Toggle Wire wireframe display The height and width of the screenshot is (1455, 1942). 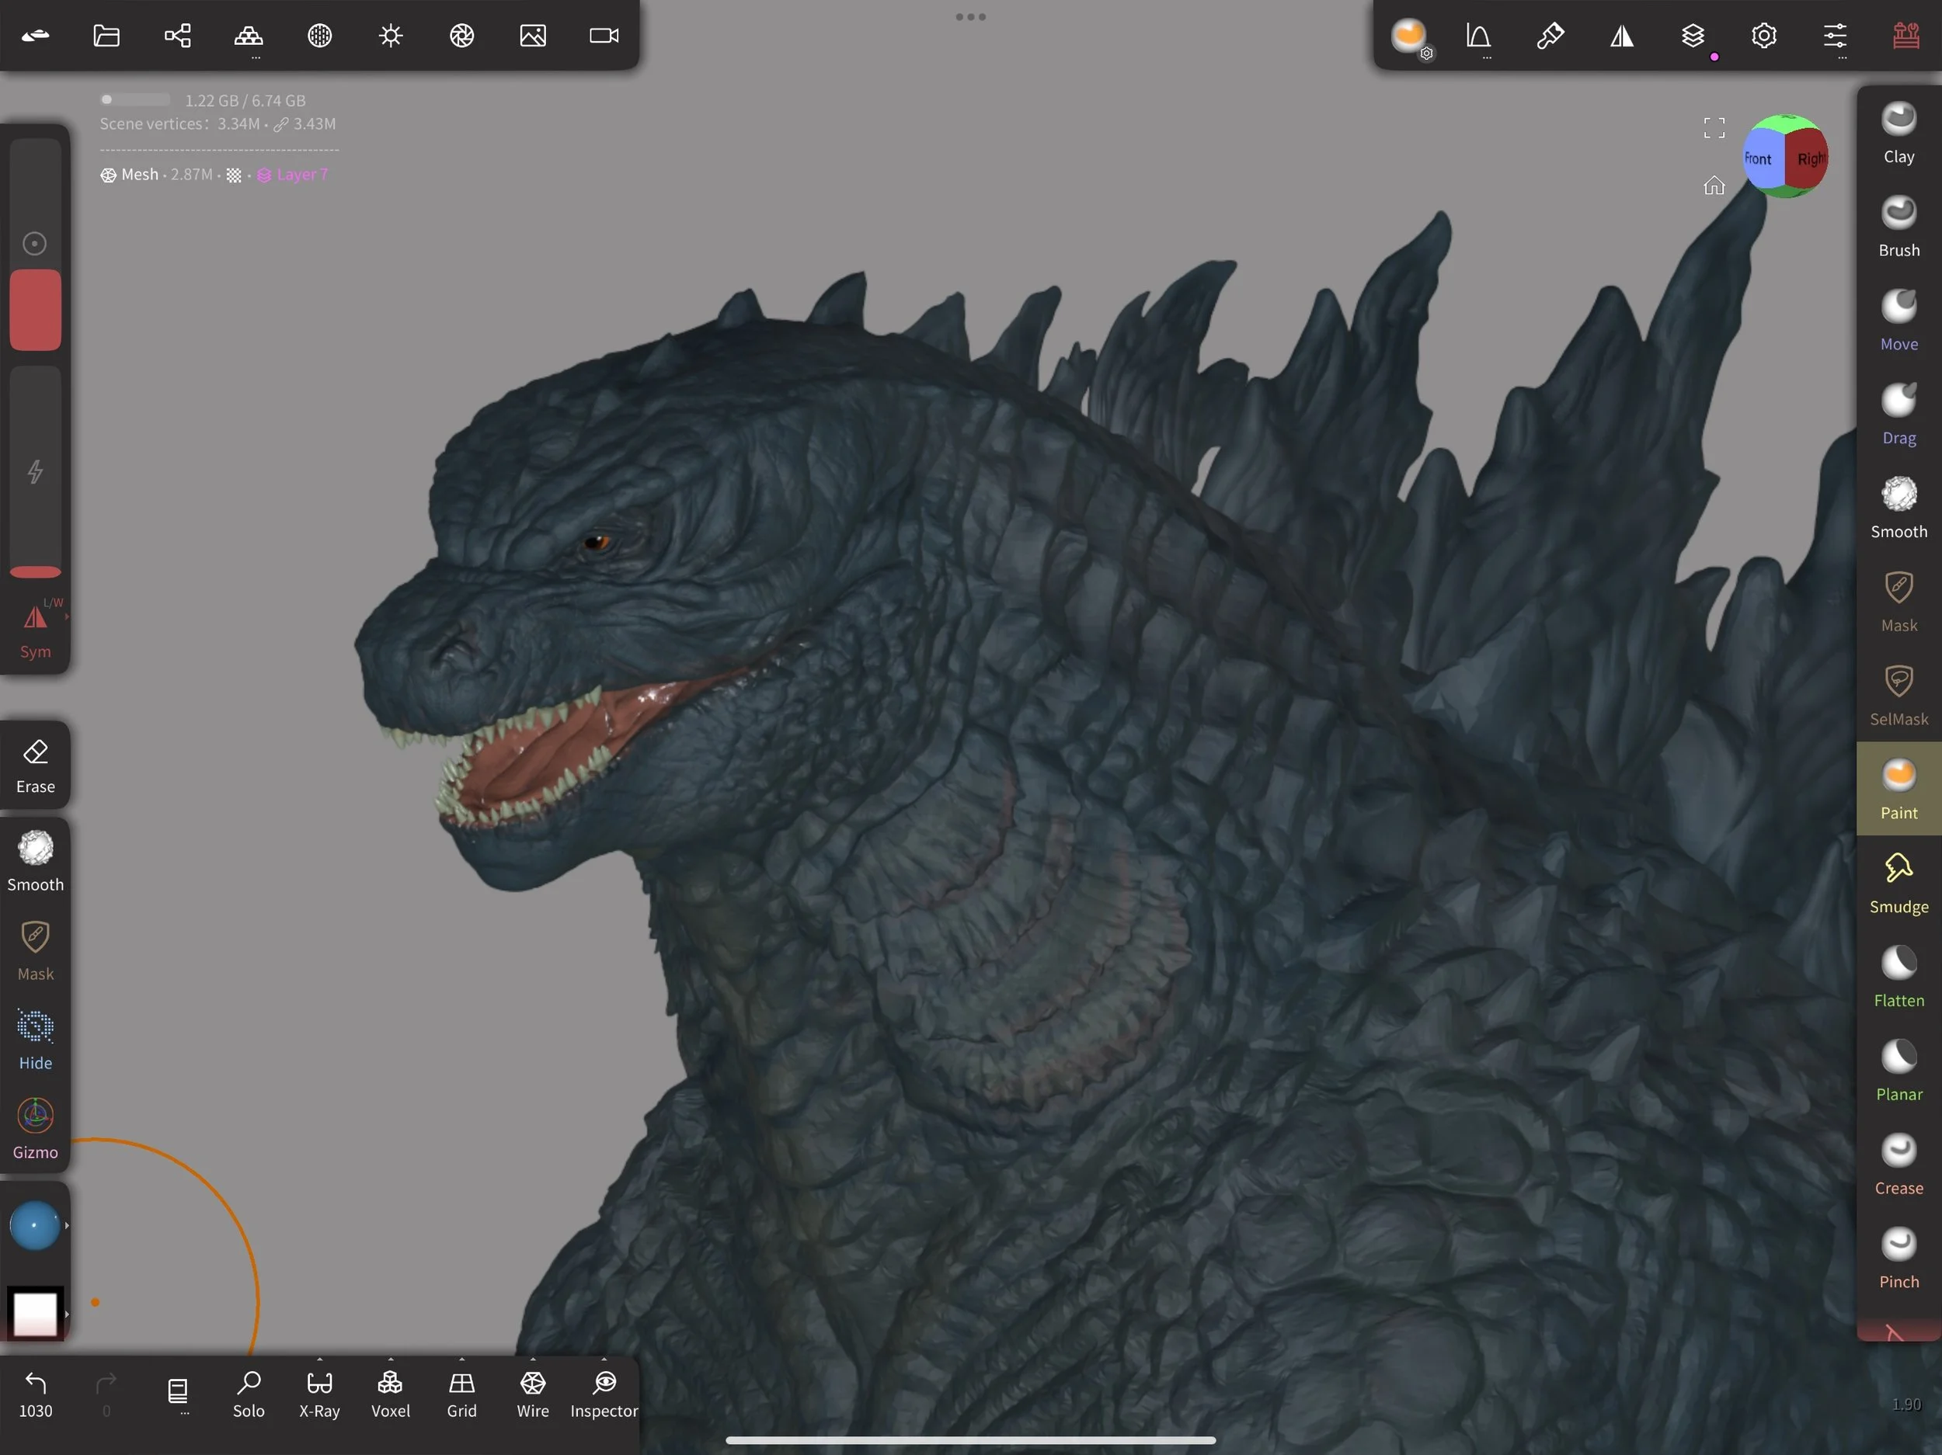point(533,1394)
